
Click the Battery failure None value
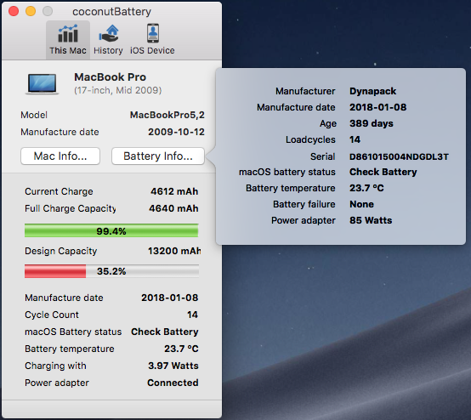(361, 204)
